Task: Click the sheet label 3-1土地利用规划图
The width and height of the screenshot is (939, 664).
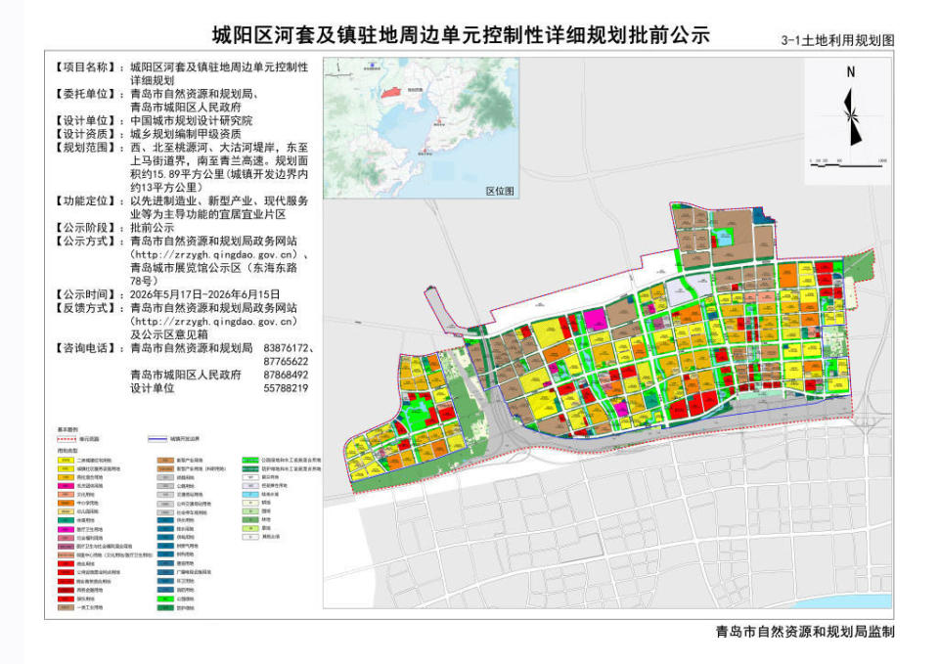Action: point(837,40)
